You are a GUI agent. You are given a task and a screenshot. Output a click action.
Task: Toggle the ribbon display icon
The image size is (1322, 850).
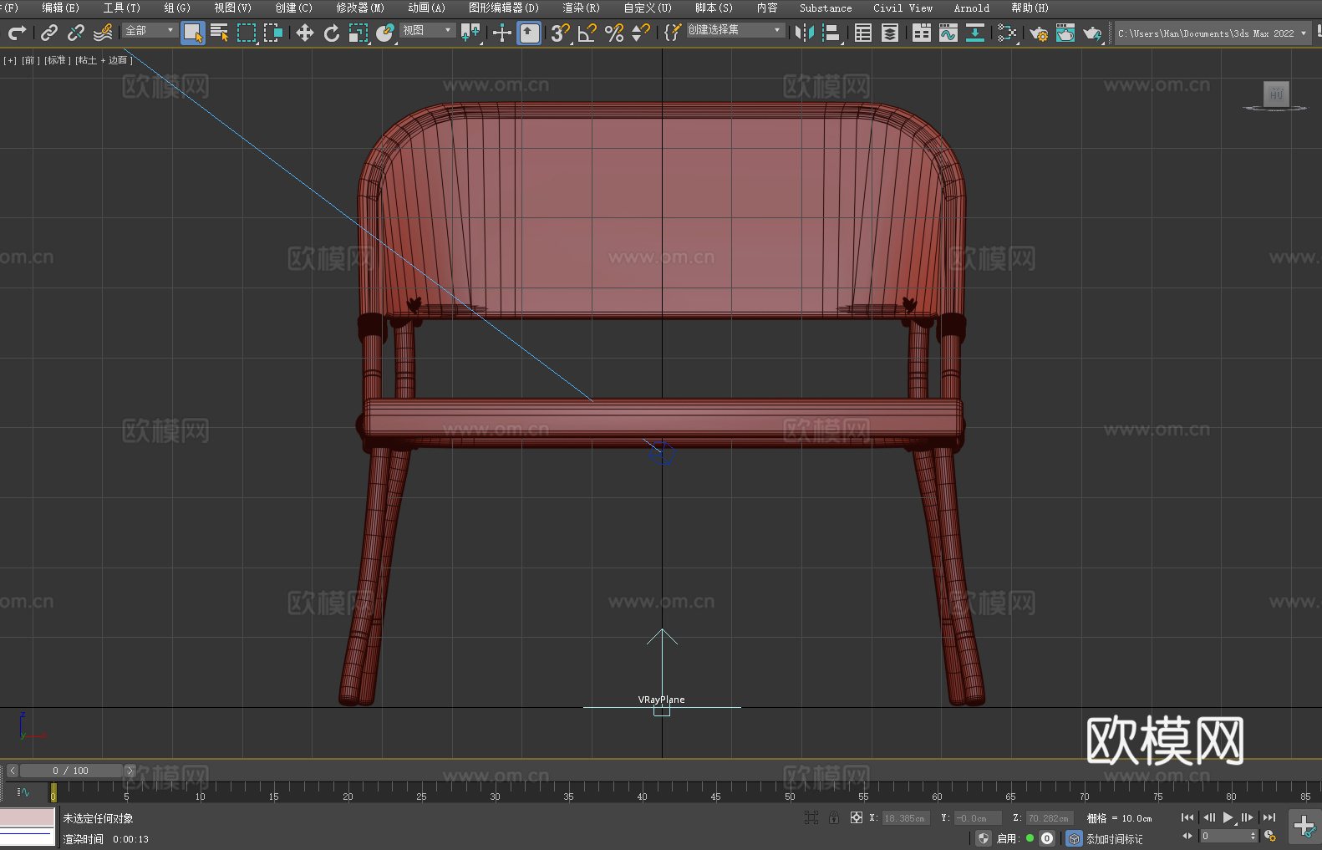tap(922, 33)
